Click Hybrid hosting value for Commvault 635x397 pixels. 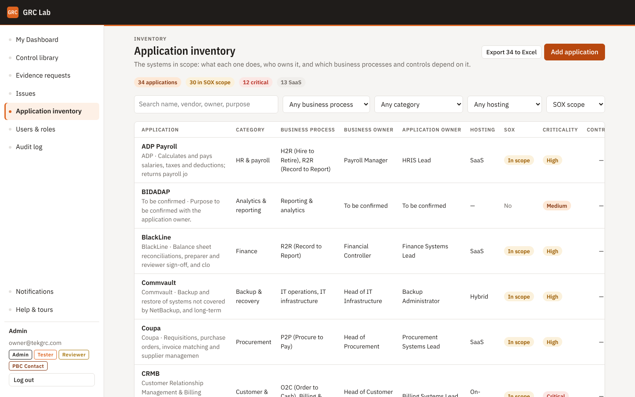coord(479,297)
